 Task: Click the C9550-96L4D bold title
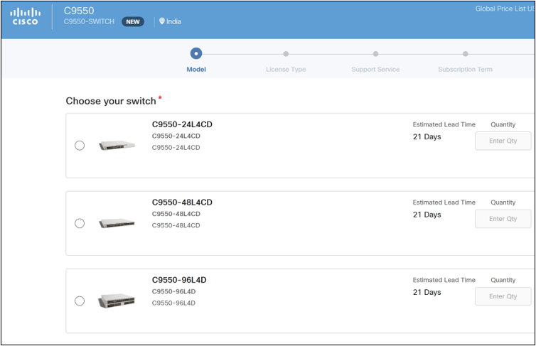(179, 280)
